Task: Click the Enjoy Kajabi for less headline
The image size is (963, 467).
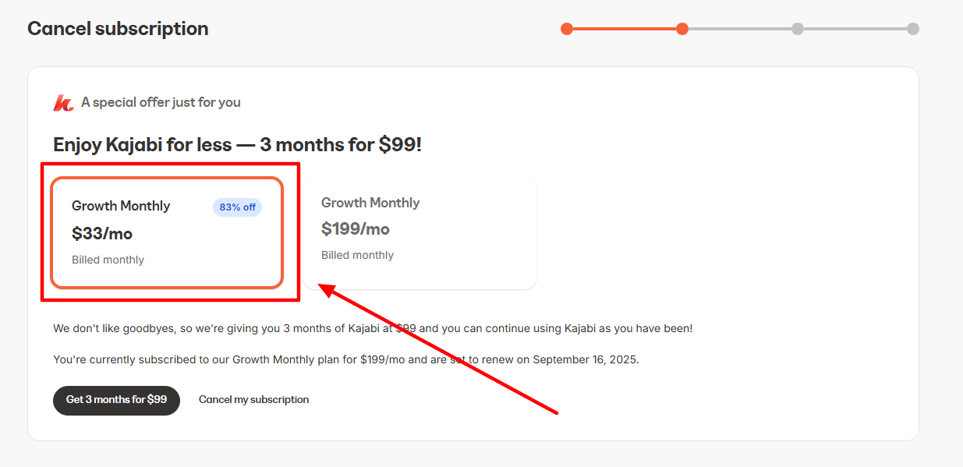Action: tap(237, 144)
